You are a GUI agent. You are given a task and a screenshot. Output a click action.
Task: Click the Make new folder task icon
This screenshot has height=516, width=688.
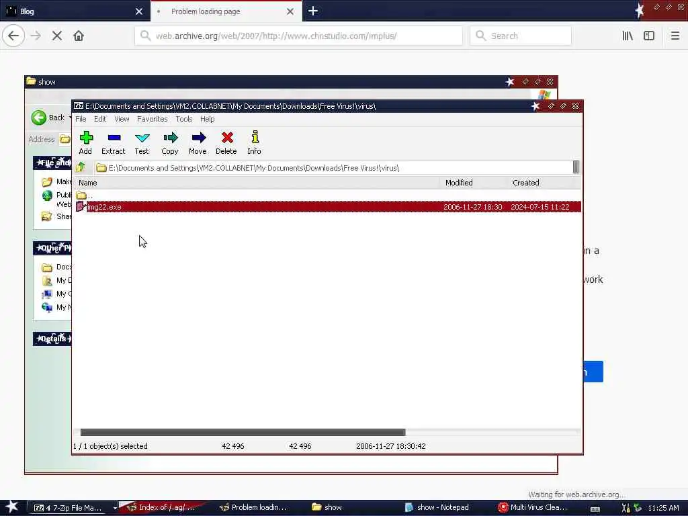tap(47, 181)
